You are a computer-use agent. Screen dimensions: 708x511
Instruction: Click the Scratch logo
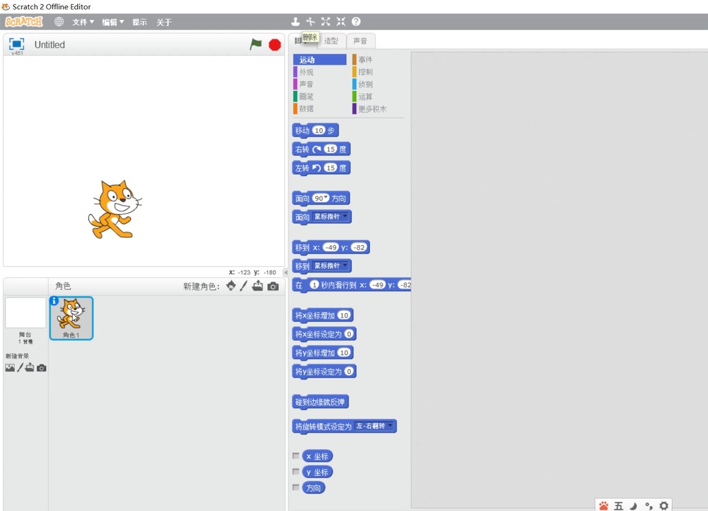pos(24,22)
